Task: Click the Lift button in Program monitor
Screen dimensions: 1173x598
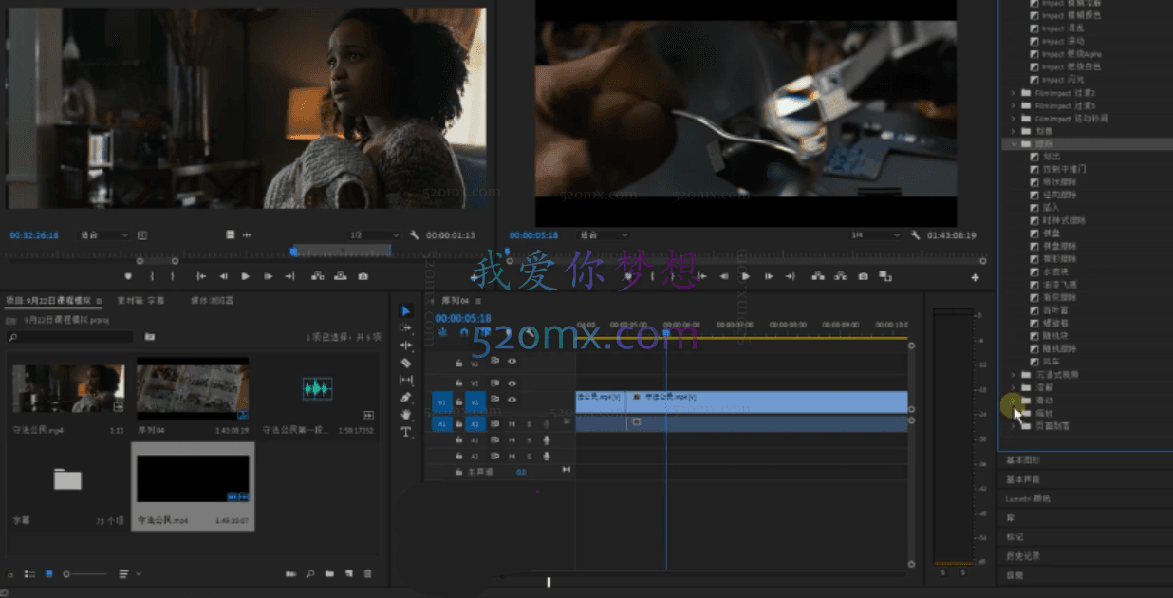Action: tap(818, 276)
